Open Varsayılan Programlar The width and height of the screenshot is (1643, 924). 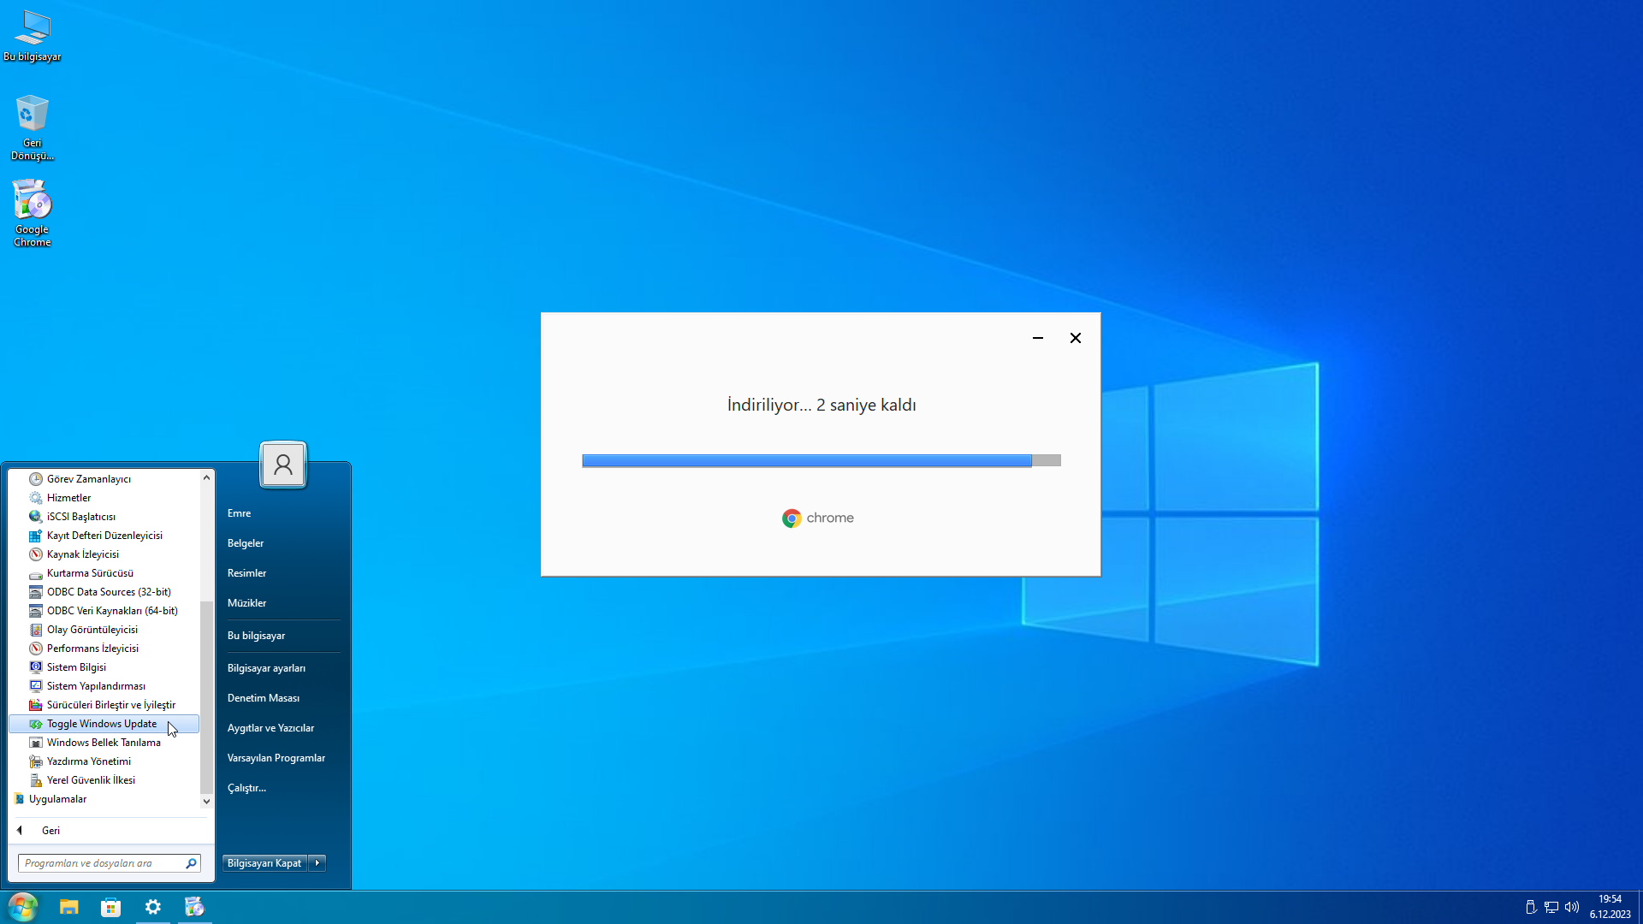pyautogui.click(x=282, y=758)
